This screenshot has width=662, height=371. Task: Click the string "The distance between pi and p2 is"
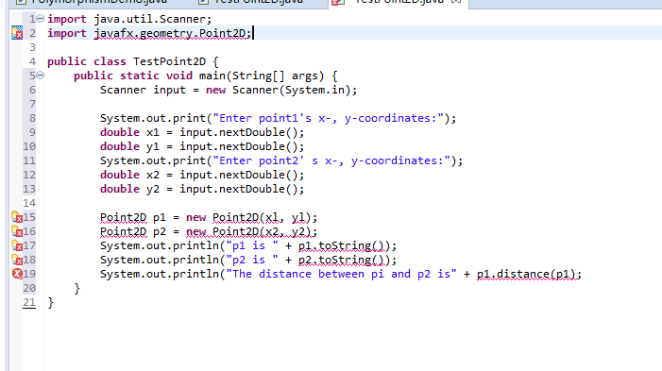(x=342, y=274)
